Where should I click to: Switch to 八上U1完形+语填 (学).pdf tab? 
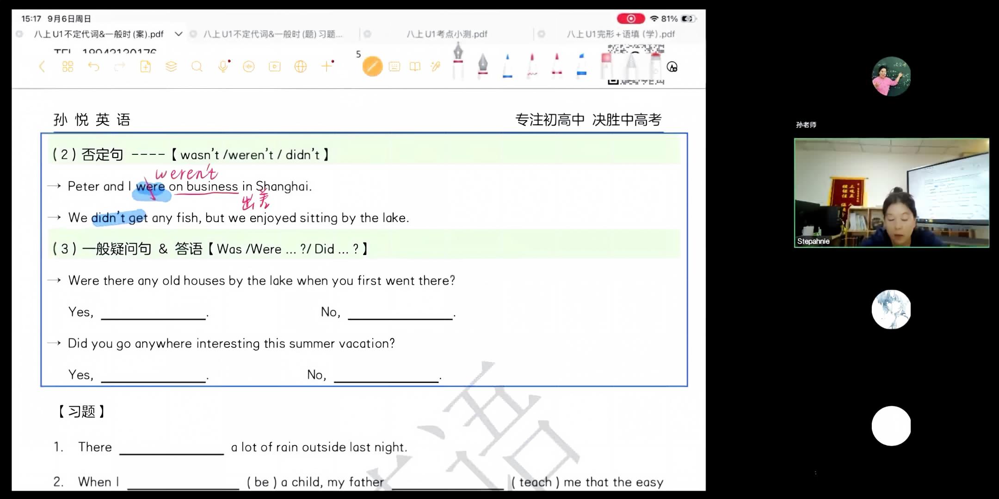tap(621, 34)
